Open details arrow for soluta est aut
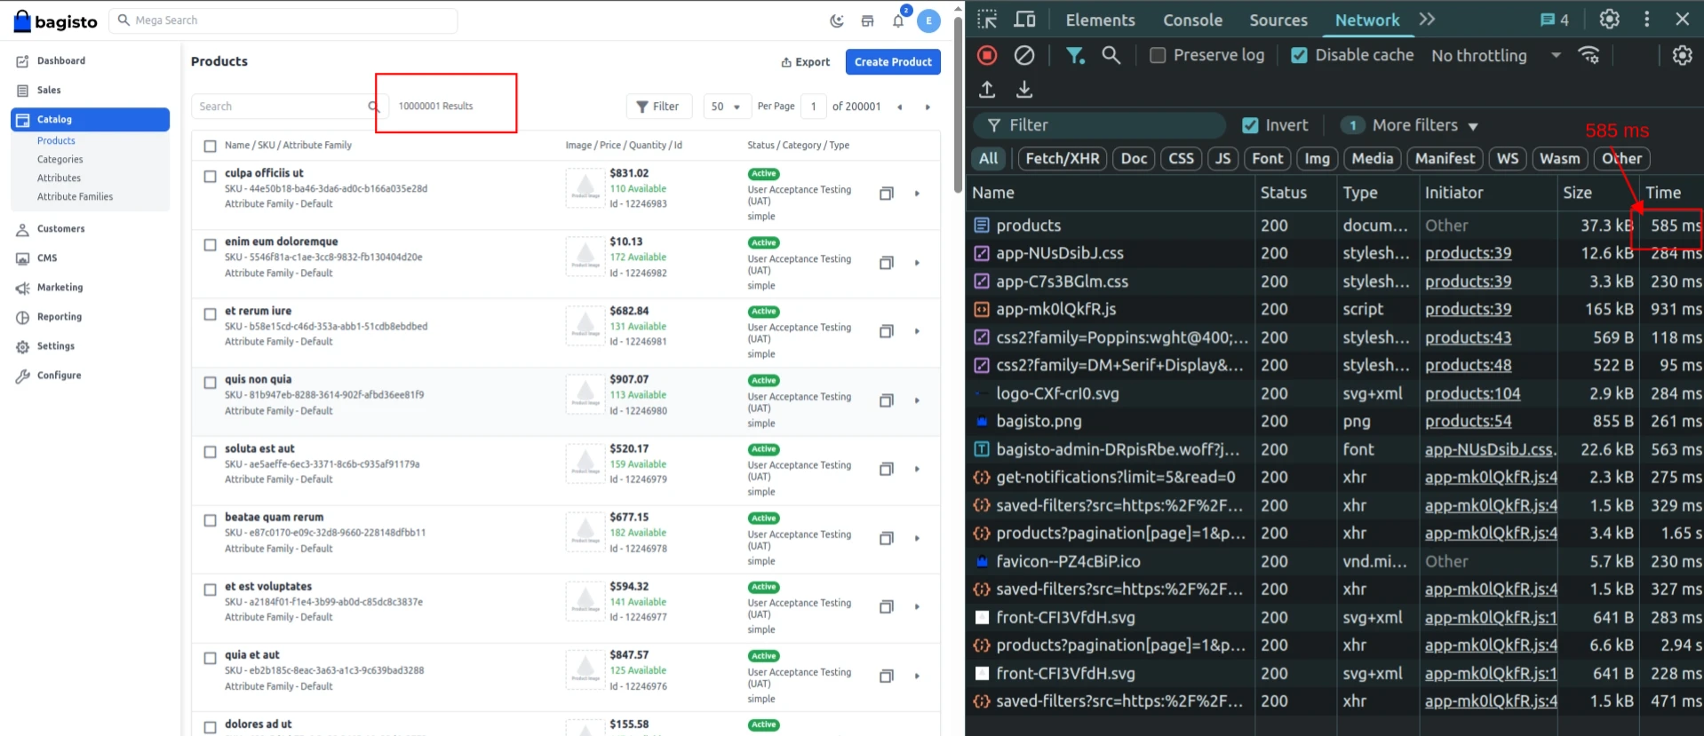Screen dimensions: 1704x736 click(x=917, y=469)
